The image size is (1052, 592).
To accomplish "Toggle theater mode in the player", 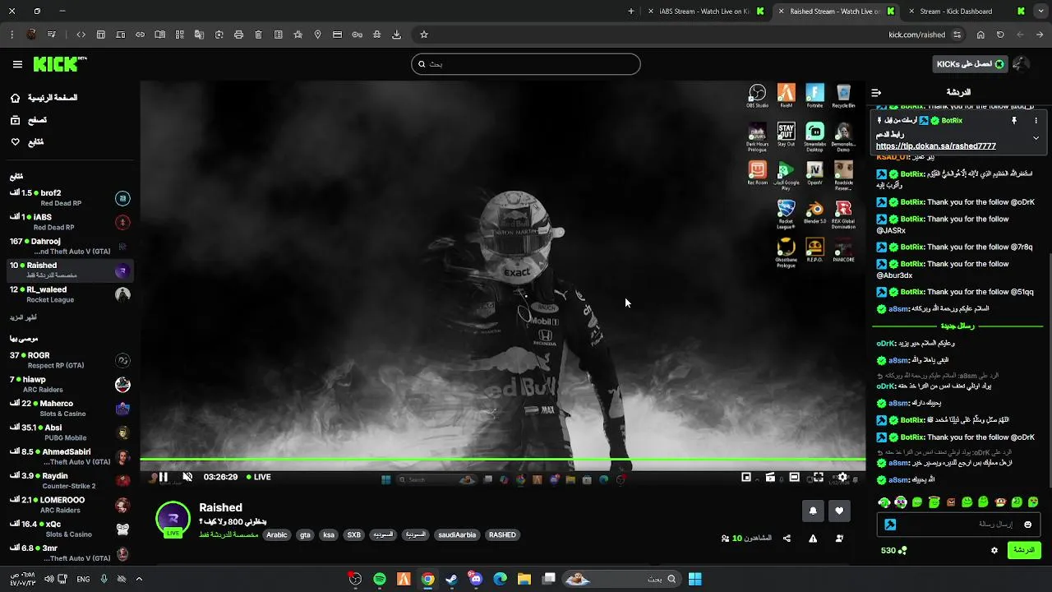I will 794,477.
